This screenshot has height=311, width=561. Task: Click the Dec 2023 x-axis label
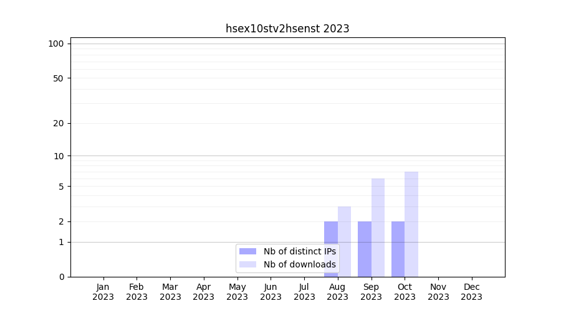click(472, 292)
